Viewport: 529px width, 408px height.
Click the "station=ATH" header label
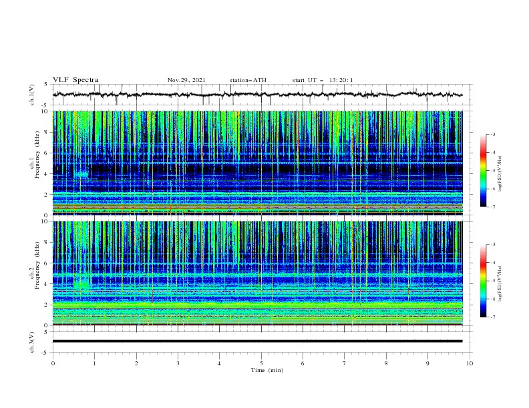click(248, 80)
